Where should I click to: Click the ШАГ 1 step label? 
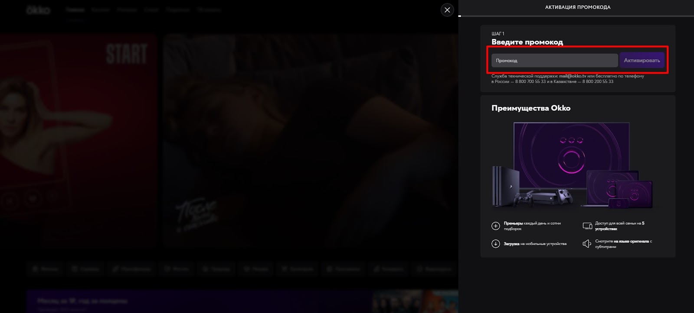(x=498, y=33)
